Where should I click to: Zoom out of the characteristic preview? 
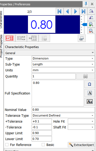tap(91, 31)
